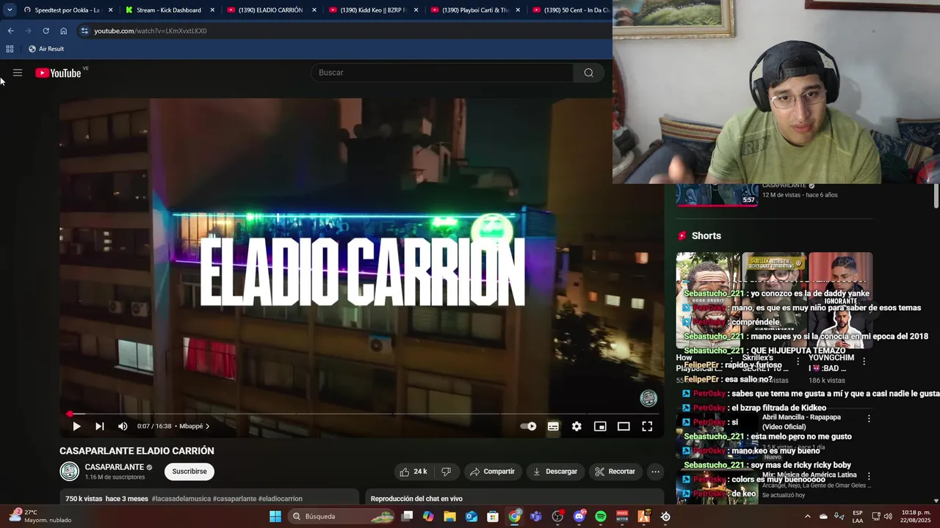Click the taskbar Búsqueda search box

[342, 516]
